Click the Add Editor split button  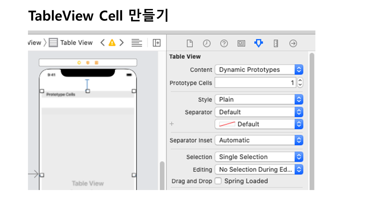[x=157, y=43]
